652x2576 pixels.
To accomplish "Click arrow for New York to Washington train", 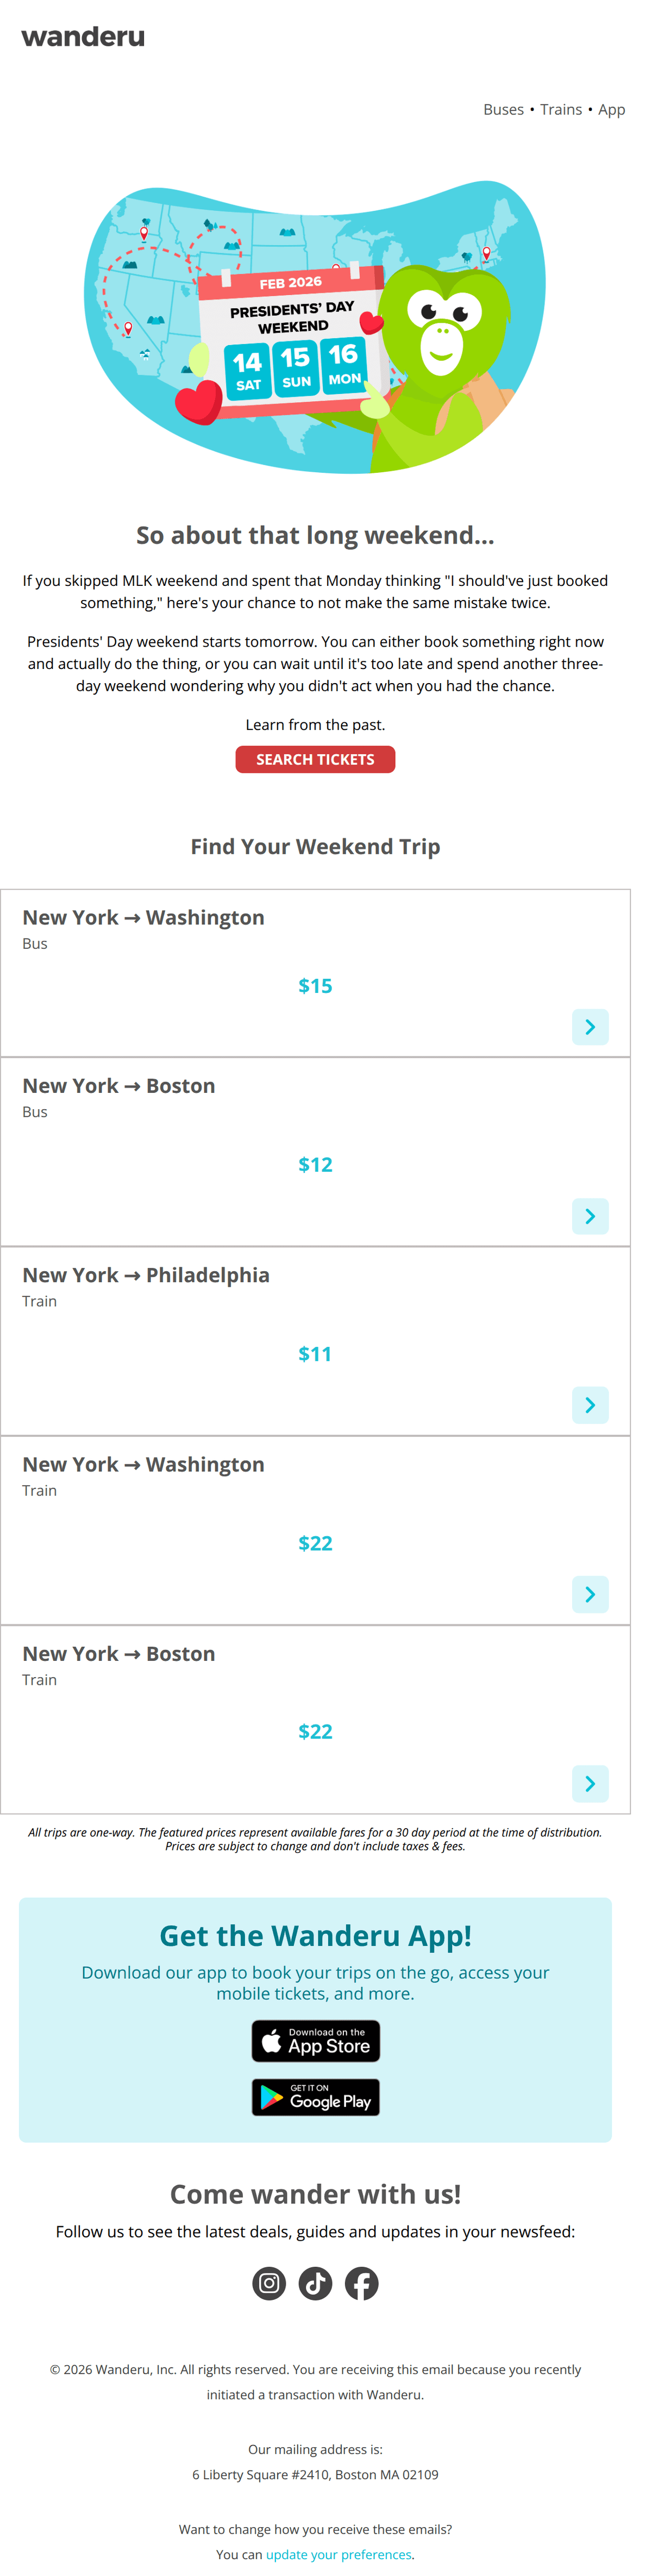I will click(x=590, y=1594).
